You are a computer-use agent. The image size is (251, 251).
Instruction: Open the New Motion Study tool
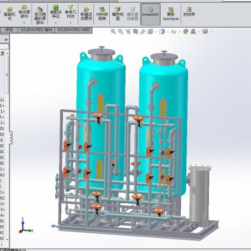click(86, 14)
